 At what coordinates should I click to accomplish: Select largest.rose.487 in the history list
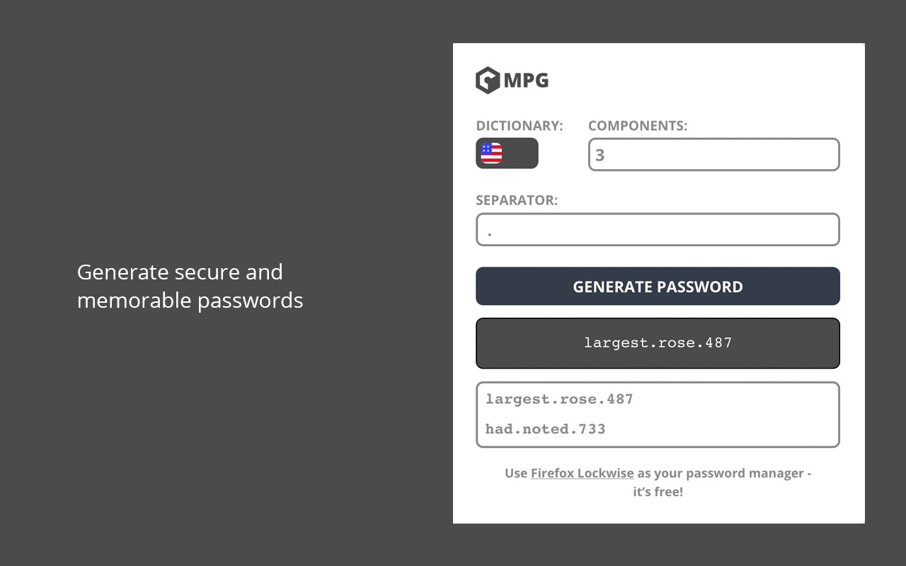pyautogui.click(x=559, y=399)
